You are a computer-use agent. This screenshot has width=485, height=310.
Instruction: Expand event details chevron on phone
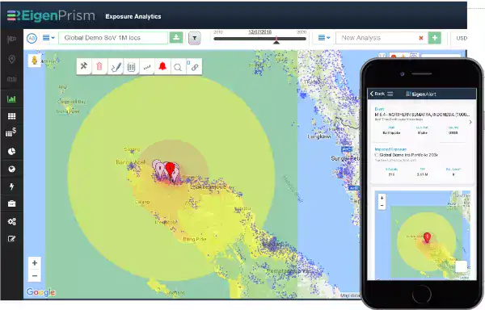pyautogui.click(x=470, y=122)
